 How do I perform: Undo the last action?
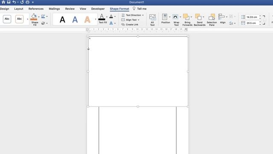point(14,2)
